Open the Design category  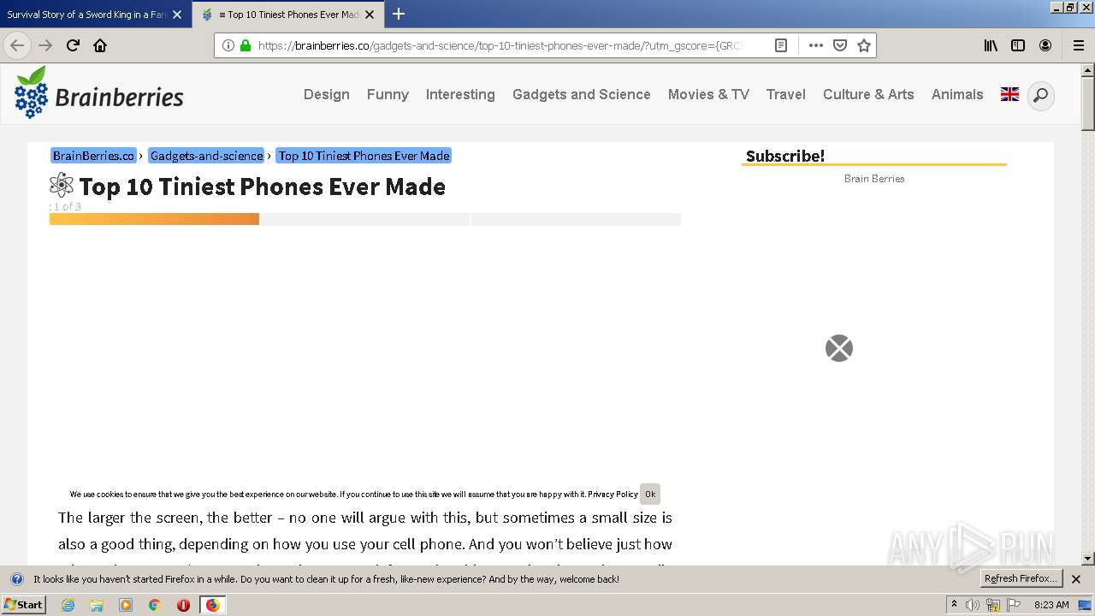tap(327, 94)
